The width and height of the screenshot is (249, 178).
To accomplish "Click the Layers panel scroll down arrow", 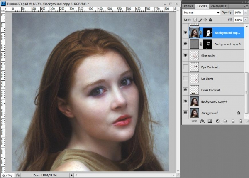I will (247, 116).
